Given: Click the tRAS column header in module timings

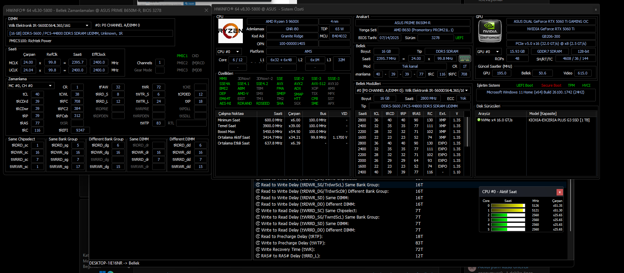Looking at the screenshot, I should (416, 114).
